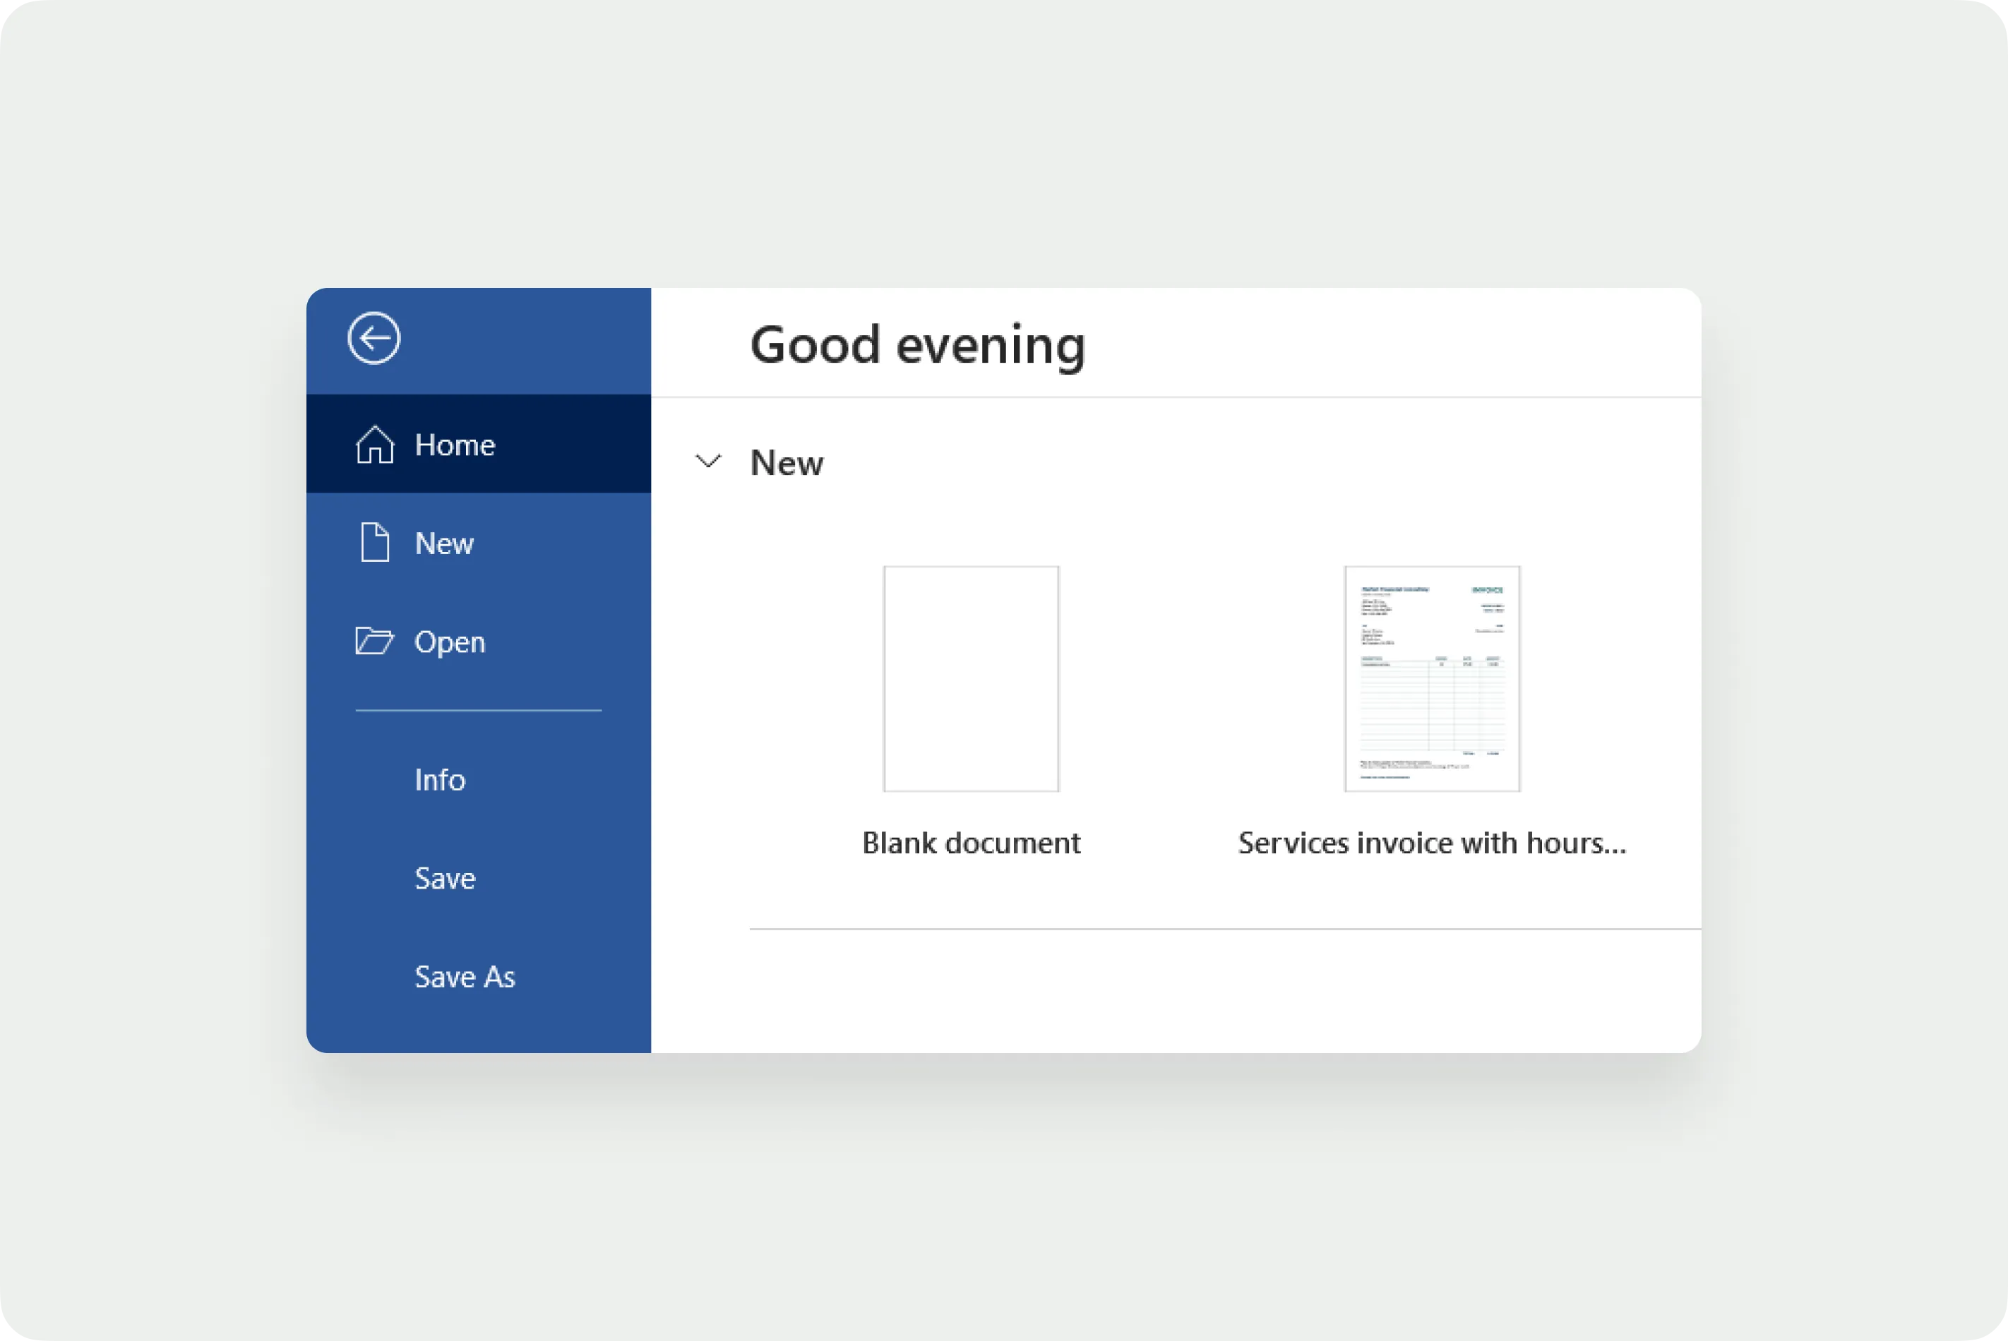
Task: Create a Blank document from thumbnail
Action: click(x=971, y=678)
